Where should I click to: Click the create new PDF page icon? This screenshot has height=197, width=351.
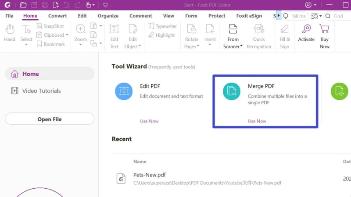(x=56, y=5)
